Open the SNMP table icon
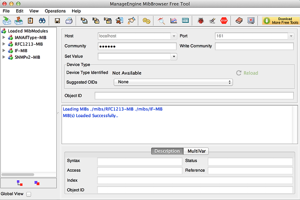Screen dimensions: 300x200 (x=185, y=21)
